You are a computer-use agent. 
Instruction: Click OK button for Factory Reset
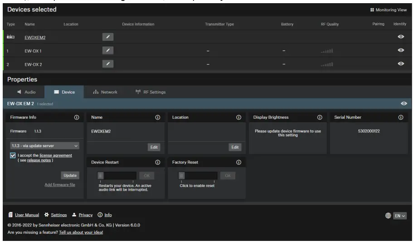(x=228, y=176)
